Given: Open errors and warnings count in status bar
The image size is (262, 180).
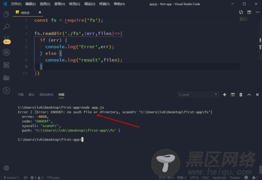Looking at the screenshot, I should point(37,178).
